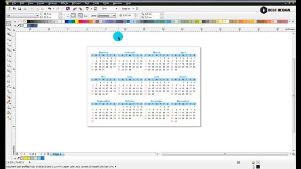Create a new document from toolbar
The height and width of the screenshot is (169, 301).
coord(9,9)
